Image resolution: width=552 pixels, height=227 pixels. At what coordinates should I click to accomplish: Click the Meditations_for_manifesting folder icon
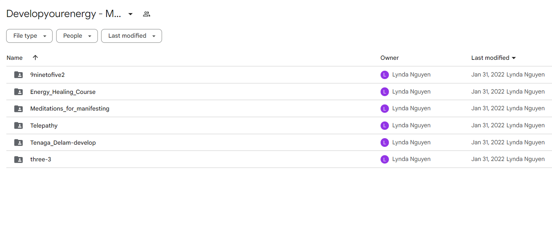tap(18, 108)
